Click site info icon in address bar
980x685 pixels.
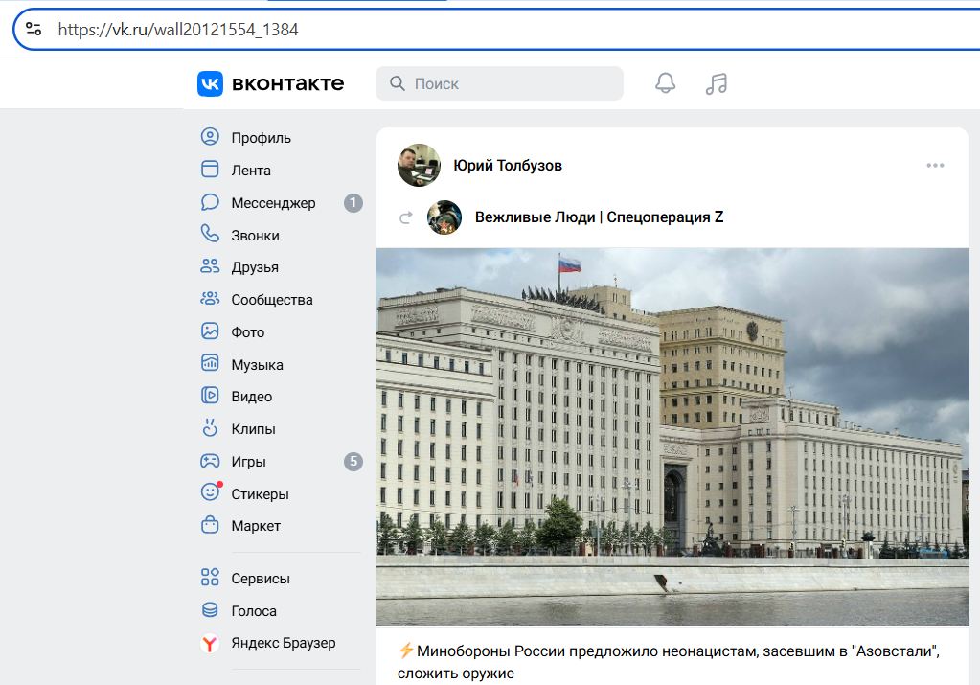click(x=34, y=29)
